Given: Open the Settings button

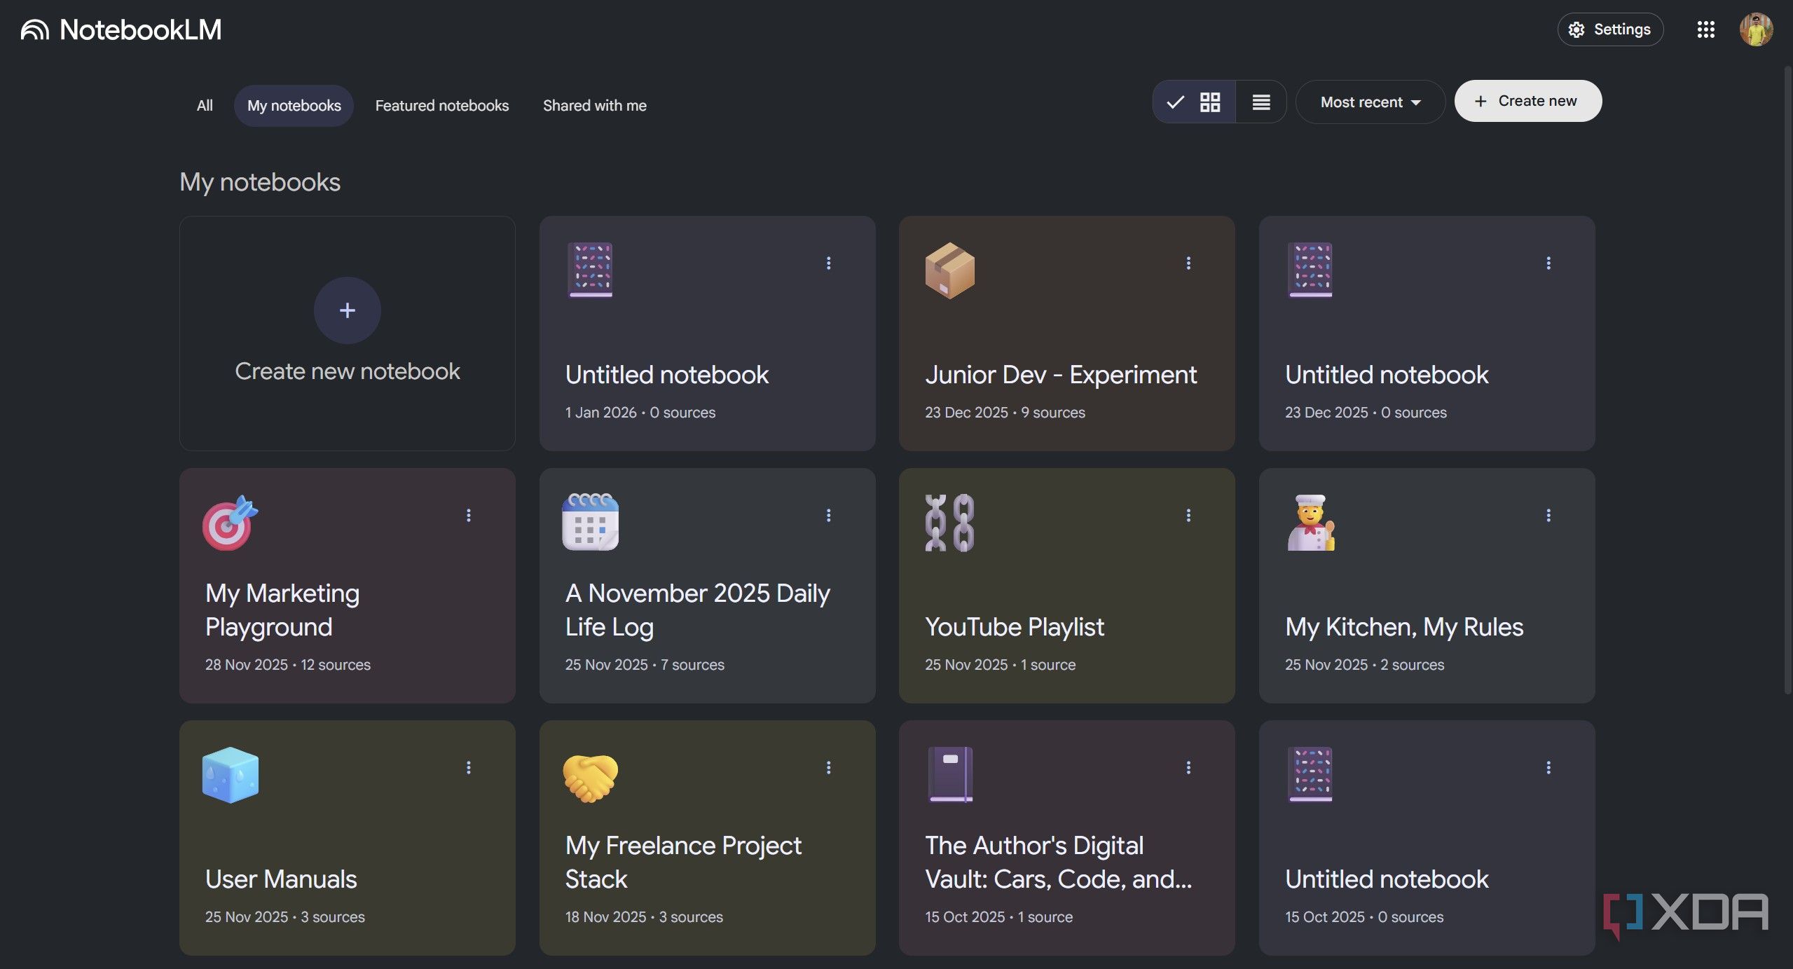Looking at the screenshot, I should tap(1610, 29).
